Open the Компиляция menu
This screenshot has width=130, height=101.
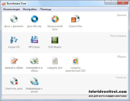[11, 9]
